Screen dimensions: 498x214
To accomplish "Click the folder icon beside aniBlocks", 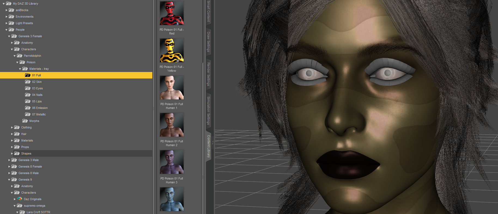I will click(x=11, y=10).
